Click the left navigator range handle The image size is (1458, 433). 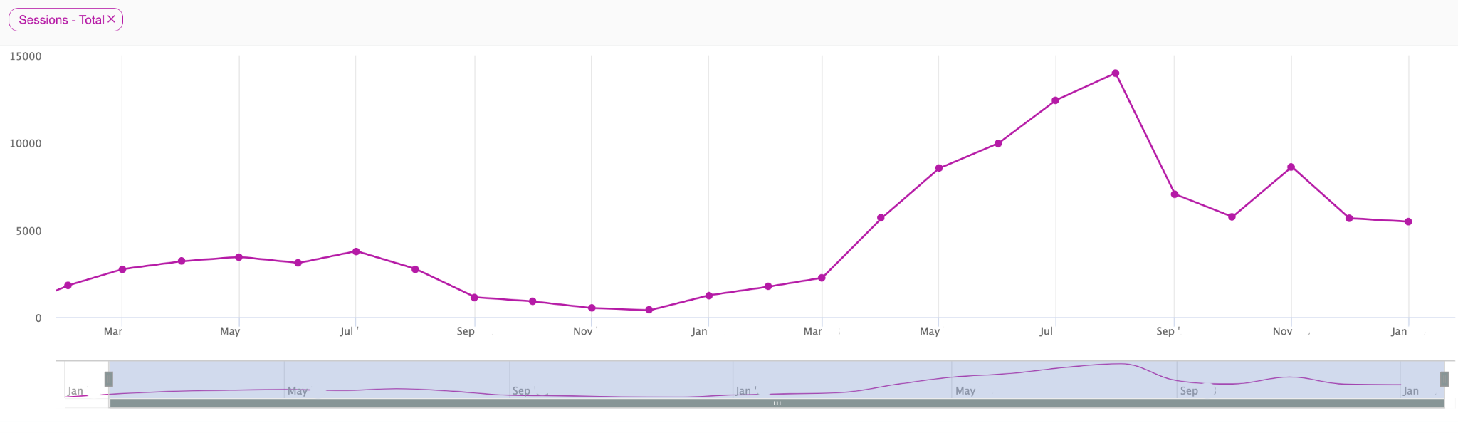pos(109,379)
